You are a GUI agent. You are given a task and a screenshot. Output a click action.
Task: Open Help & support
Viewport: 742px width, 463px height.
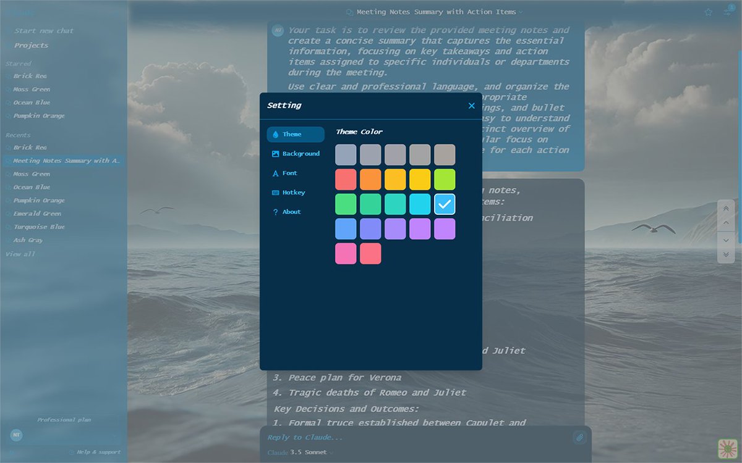[95, 453]
